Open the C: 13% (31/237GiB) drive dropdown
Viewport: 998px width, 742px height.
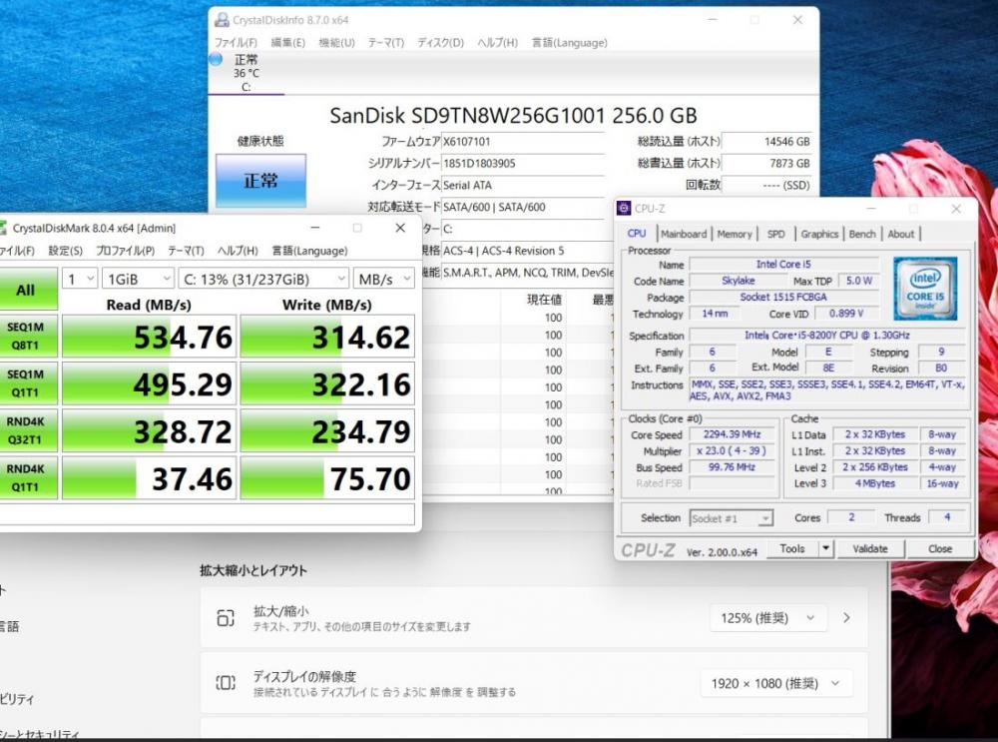[x=263, y=279]
